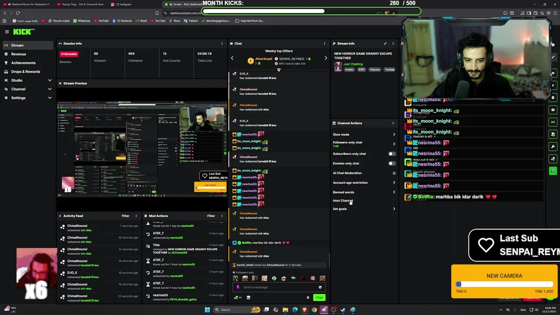Screen dimensions: 560x315
Task: Go to Stream in sidebar
Action: (x=28, y=45)
